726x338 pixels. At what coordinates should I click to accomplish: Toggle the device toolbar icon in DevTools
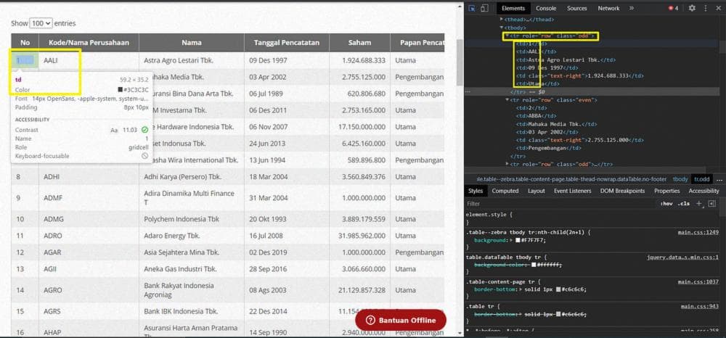(484, 8)
